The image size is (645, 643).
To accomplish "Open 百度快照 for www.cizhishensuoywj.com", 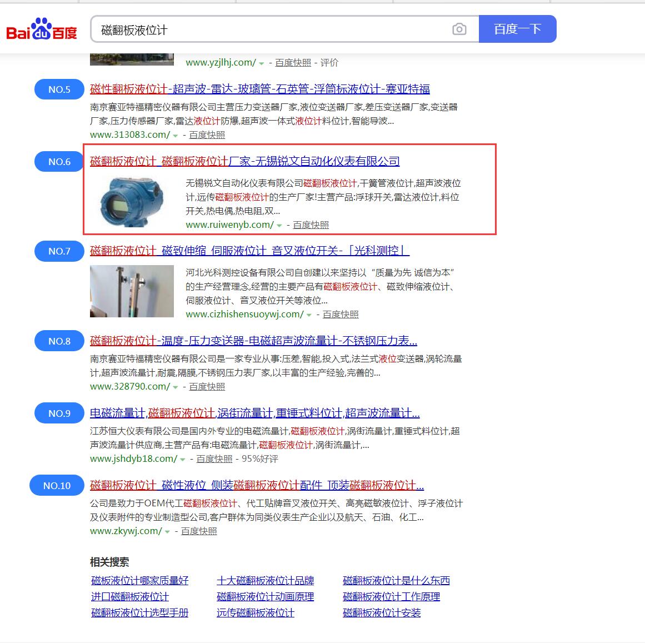I will pos(341,315).
